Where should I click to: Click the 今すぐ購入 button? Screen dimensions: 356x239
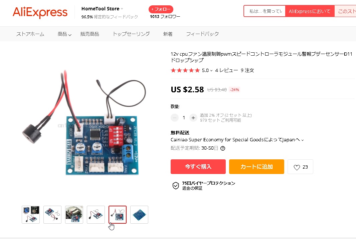pos(198,167)
